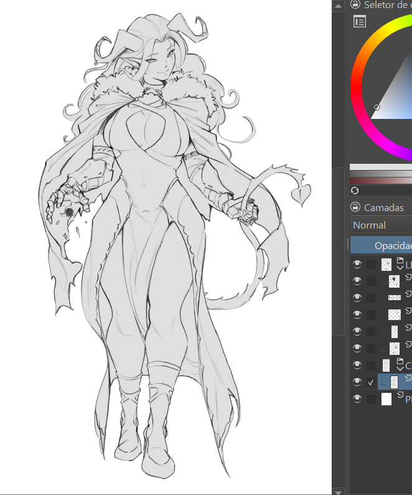412x495 pixels.
Task: Click properties icon of the highlighted layer
Action: click(408, 377)
